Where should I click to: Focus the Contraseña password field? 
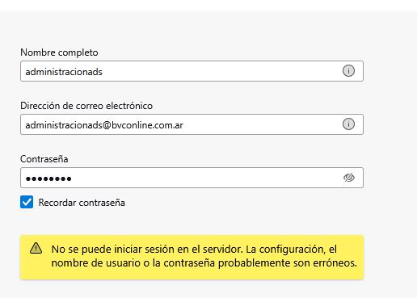tap(192, 178)
